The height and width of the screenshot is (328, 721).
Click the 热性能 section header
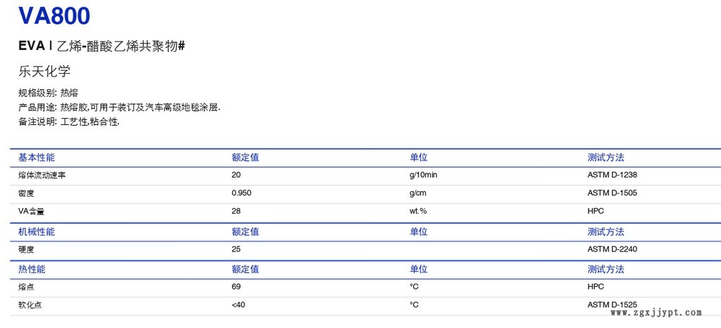[x=32, y=269]
